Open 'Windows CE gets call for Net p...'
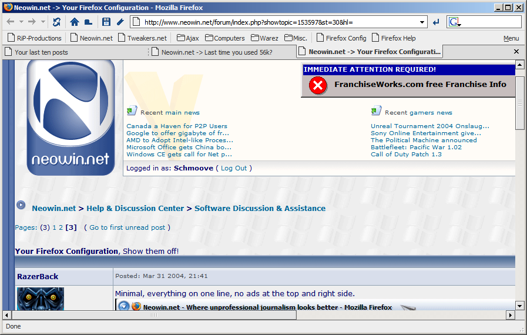This screenshot has height=335, width=527. click(179, 155)
